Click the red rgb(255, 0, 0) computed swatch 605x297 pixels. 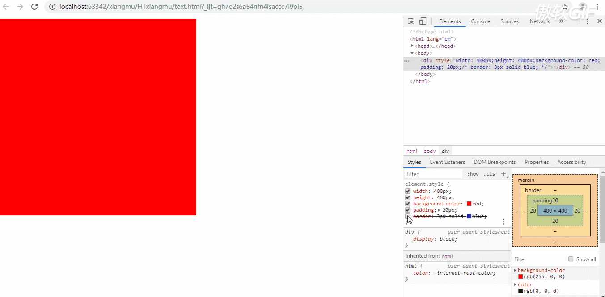point(520,276)
